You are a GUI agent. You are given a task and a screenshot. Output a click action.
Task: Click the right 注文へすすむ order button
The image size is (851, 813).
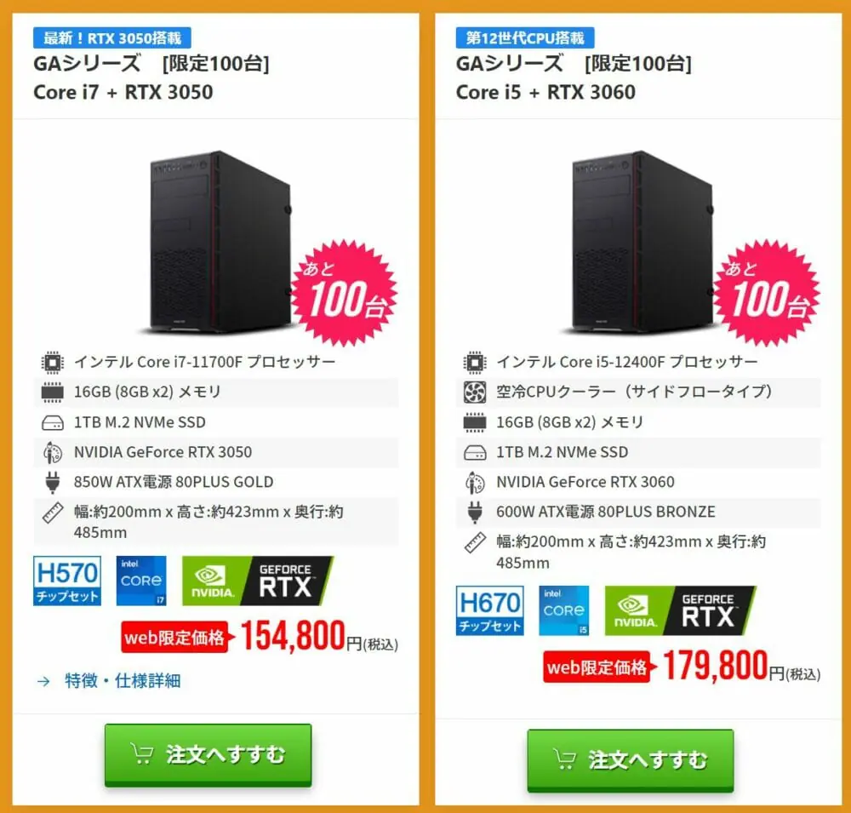point(631,760)
